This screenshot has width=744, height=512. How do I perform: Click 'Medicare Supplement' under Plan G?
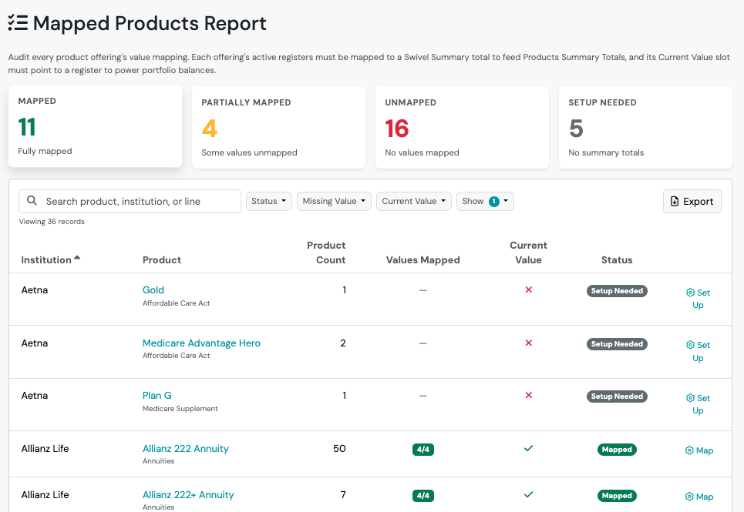(x=180, y=408)
